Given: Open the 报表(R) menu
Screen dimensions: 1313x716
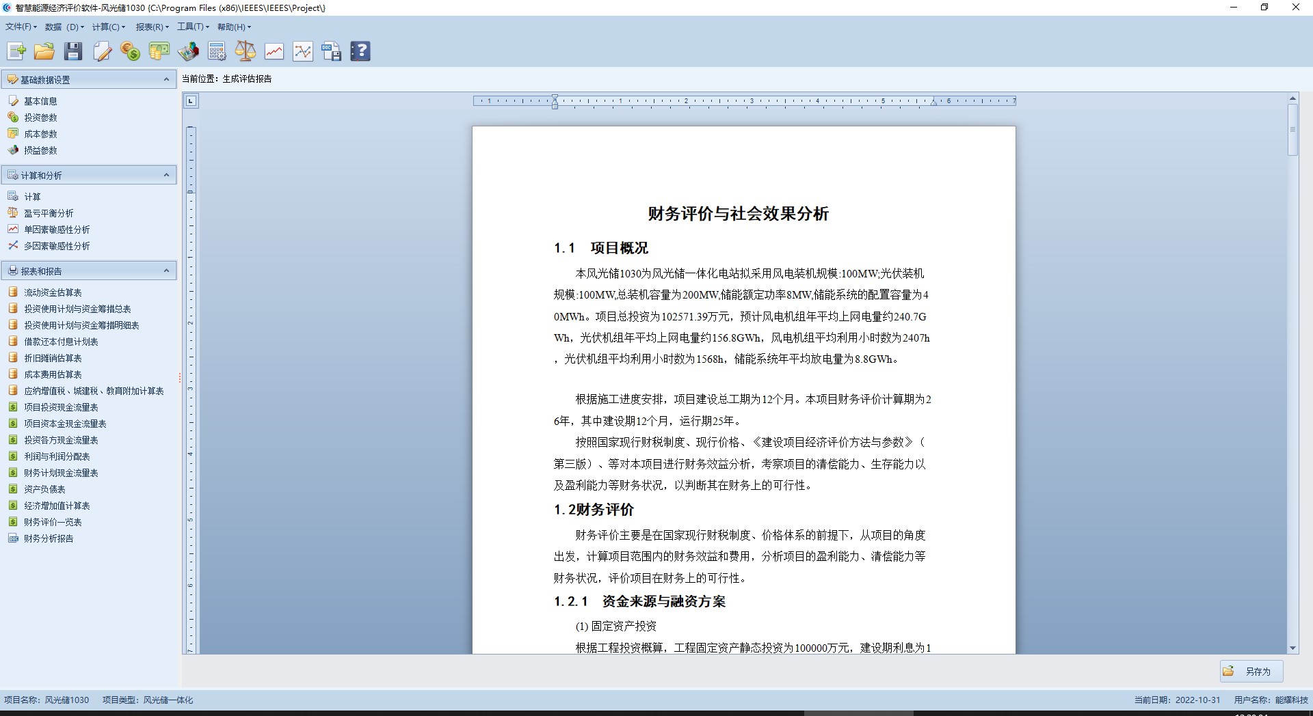Looking at the screenshot, I should pos(152,27).
